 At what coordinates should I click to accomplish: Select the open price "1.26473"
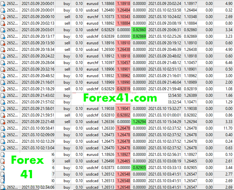tap(108, 135)
